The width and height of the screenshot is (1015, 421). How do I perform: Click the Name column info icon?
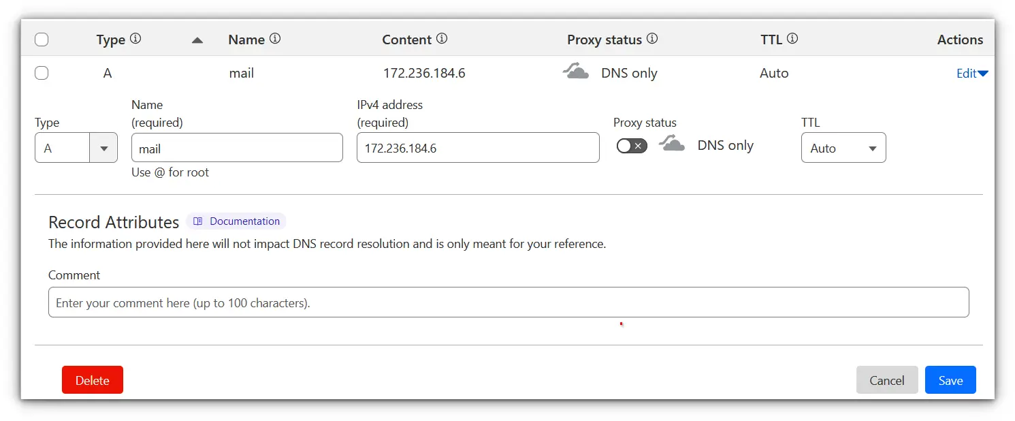click(276, 39)
